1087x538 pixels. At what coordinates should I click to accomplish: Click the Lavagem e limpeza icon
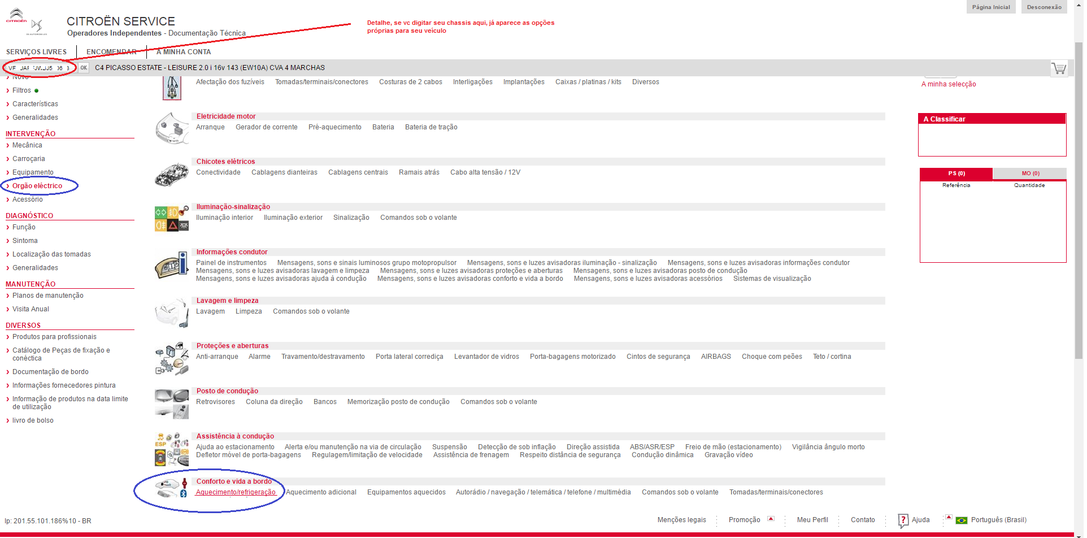click(172, 313)
